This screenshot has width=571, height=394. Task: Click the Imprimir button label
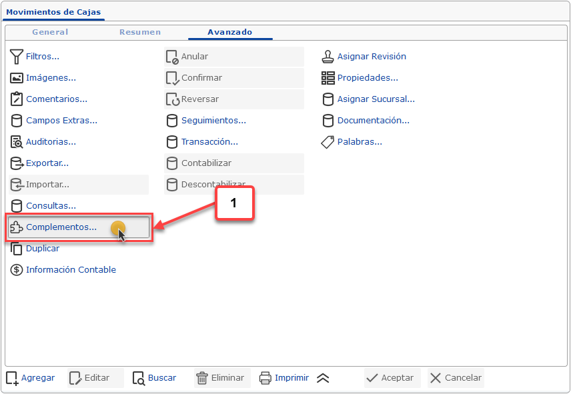point(292,378)
